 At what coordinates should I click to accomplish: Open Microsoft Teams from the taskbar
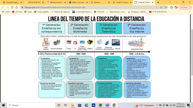107,105
